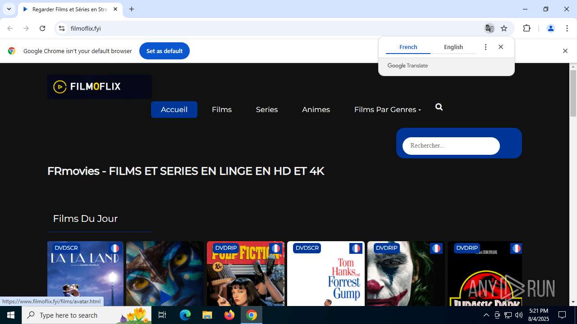Bookmark this tab with the star icon

point(504,28)
